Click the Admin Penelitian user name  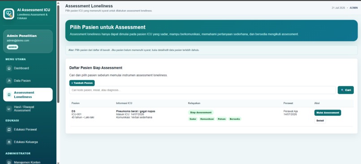tap(21, 36)
